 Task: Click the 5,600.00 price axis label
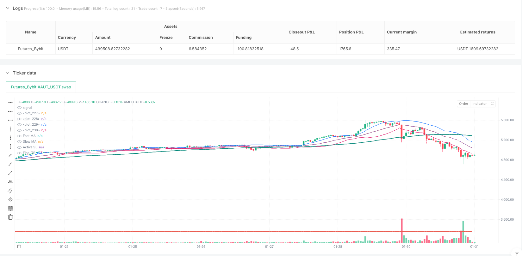pyautogui.click(x=507, y=120)
